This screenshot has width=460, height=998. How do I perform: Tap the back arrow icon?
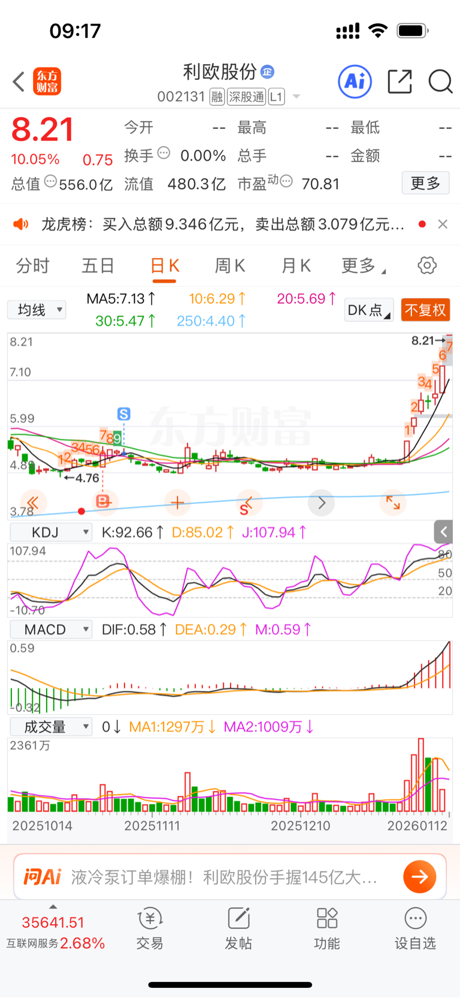click(19, 82)
